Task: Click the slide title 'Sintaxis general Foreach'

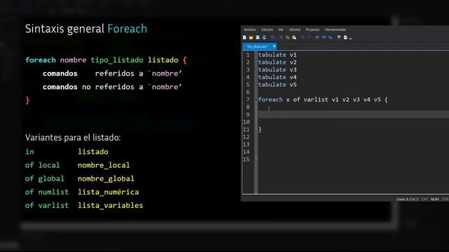Action: [x=86, y=29]
